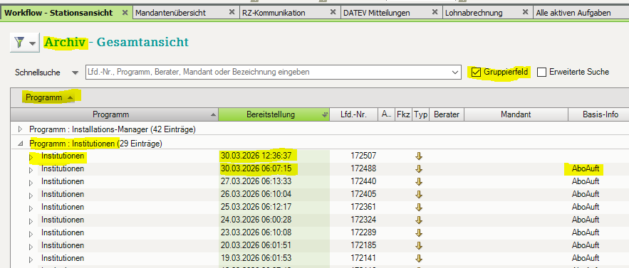Click the download arrow icon for 172440
629x268 pixels.
(419, 181)
